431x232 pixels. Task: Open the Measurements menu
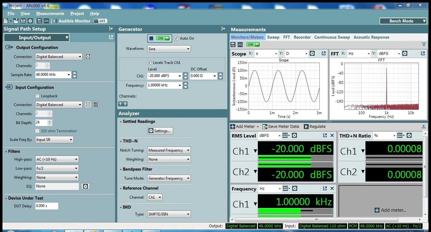pyautogui.click(x=50, y=13)
